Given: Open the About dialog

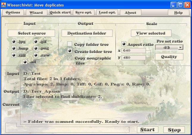Looking at the screenshot, I should (x=131, y=12).
